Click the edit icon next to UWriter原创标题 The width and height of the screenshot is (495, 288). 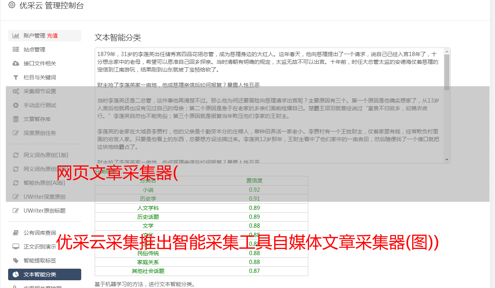coord(16,211)
